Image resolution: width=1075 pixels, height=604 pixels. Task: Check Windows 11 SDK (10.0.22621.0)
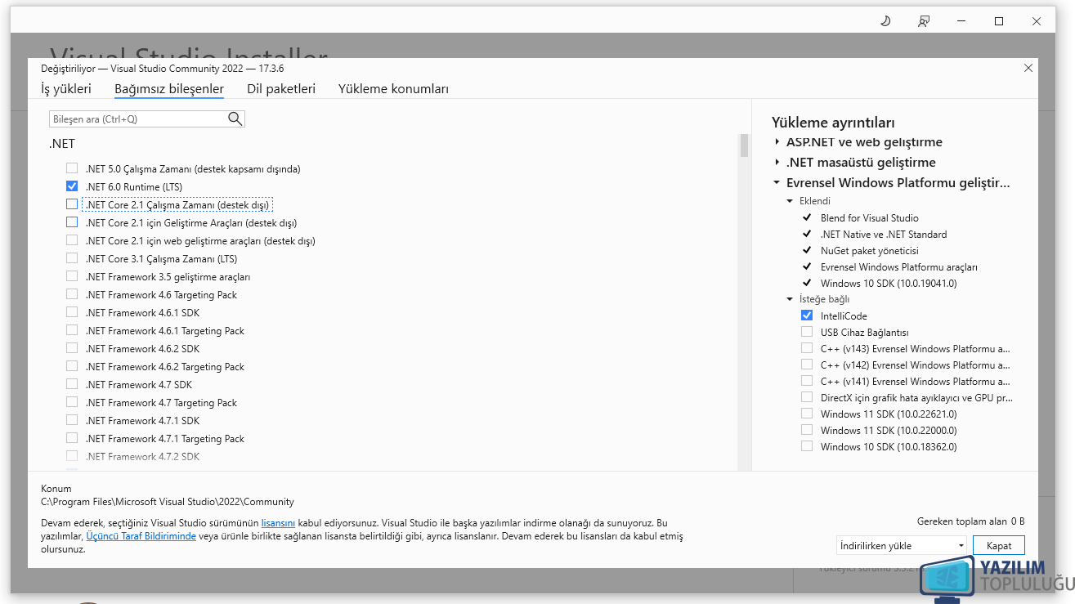(807, 414)
